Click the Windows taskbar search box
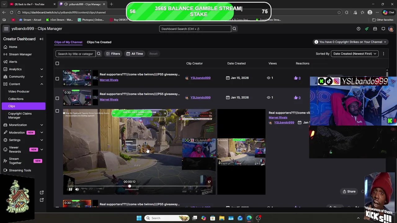Viewport: 397px width, 223px height. click(167, 218)
